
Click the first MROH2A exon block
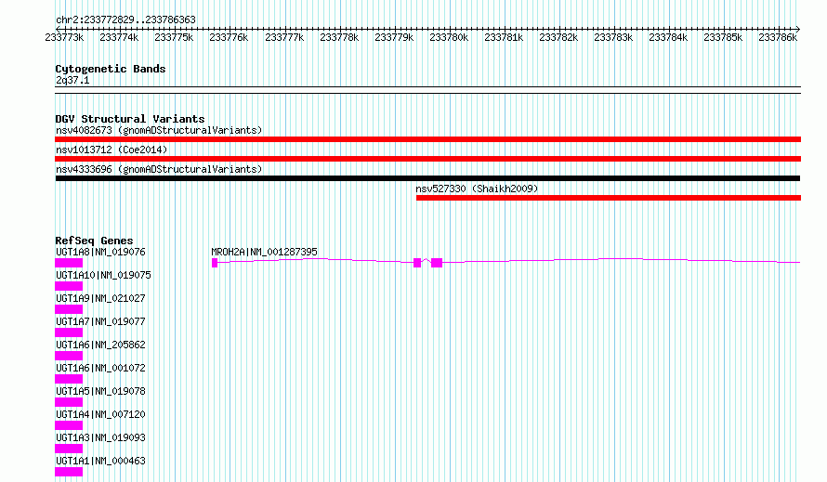pos(215,263)
